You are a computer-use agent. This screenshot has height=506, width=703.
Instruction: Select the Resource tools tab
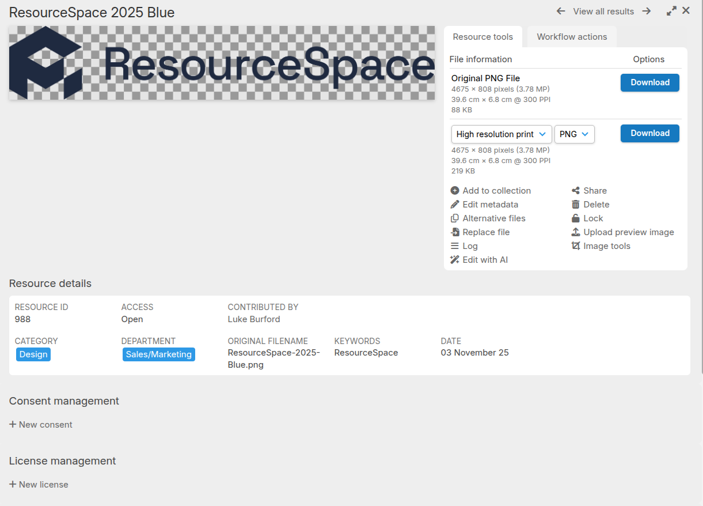[483, 36]
